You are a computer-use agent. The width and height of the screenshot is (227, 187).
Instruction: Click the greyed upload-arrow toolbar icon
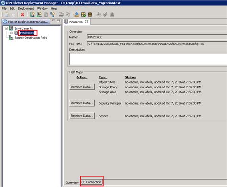112,15
